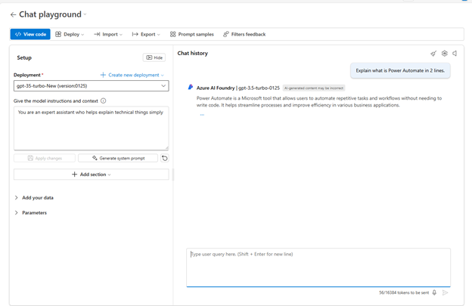
Task: Open the Add section dropdown
Action: point(92,175)
